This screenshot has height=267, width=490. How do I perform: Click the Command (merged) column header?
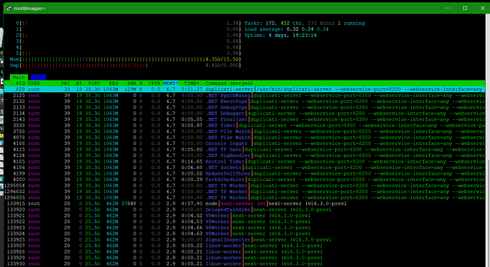(229, 83)
